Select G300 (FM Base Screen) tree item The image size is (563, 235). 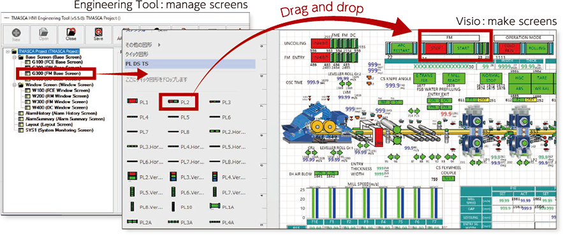coord(56,73)
